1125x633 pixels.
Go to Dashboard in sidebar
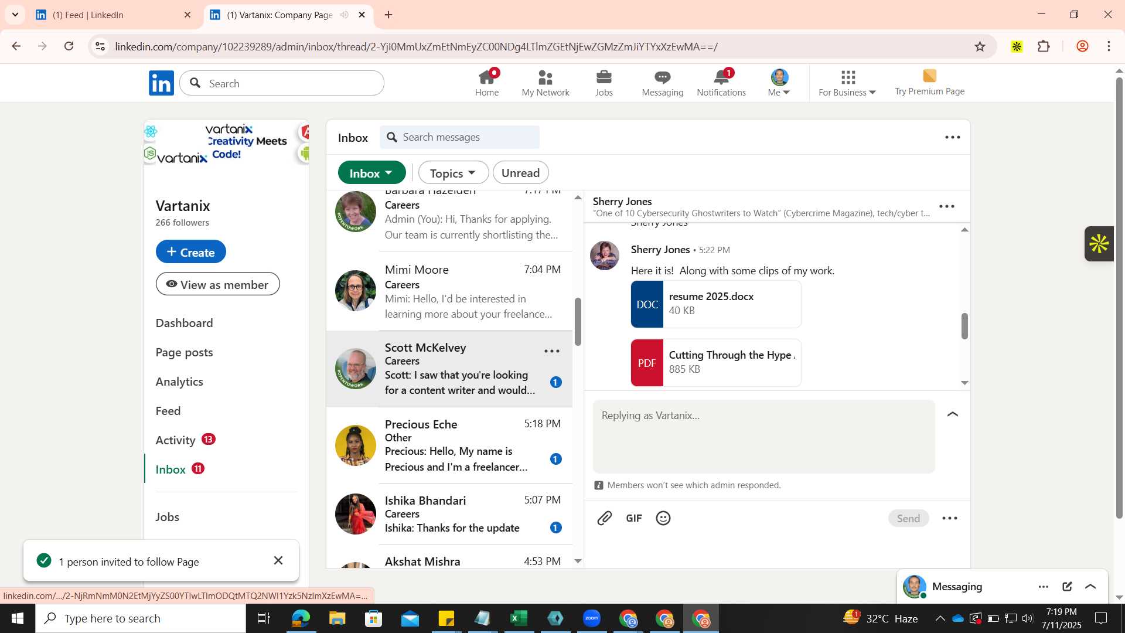click(184, 323)
